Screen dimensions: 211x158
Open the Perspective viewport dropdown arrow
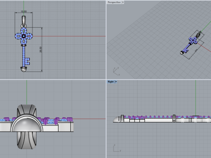click(x=123, y=2)
